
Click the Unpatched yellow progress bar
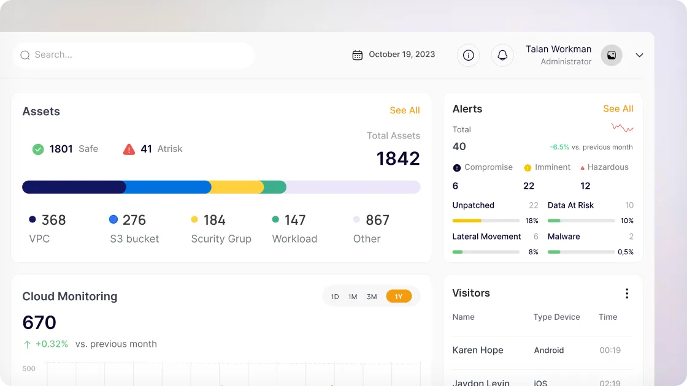coord(486,221)
